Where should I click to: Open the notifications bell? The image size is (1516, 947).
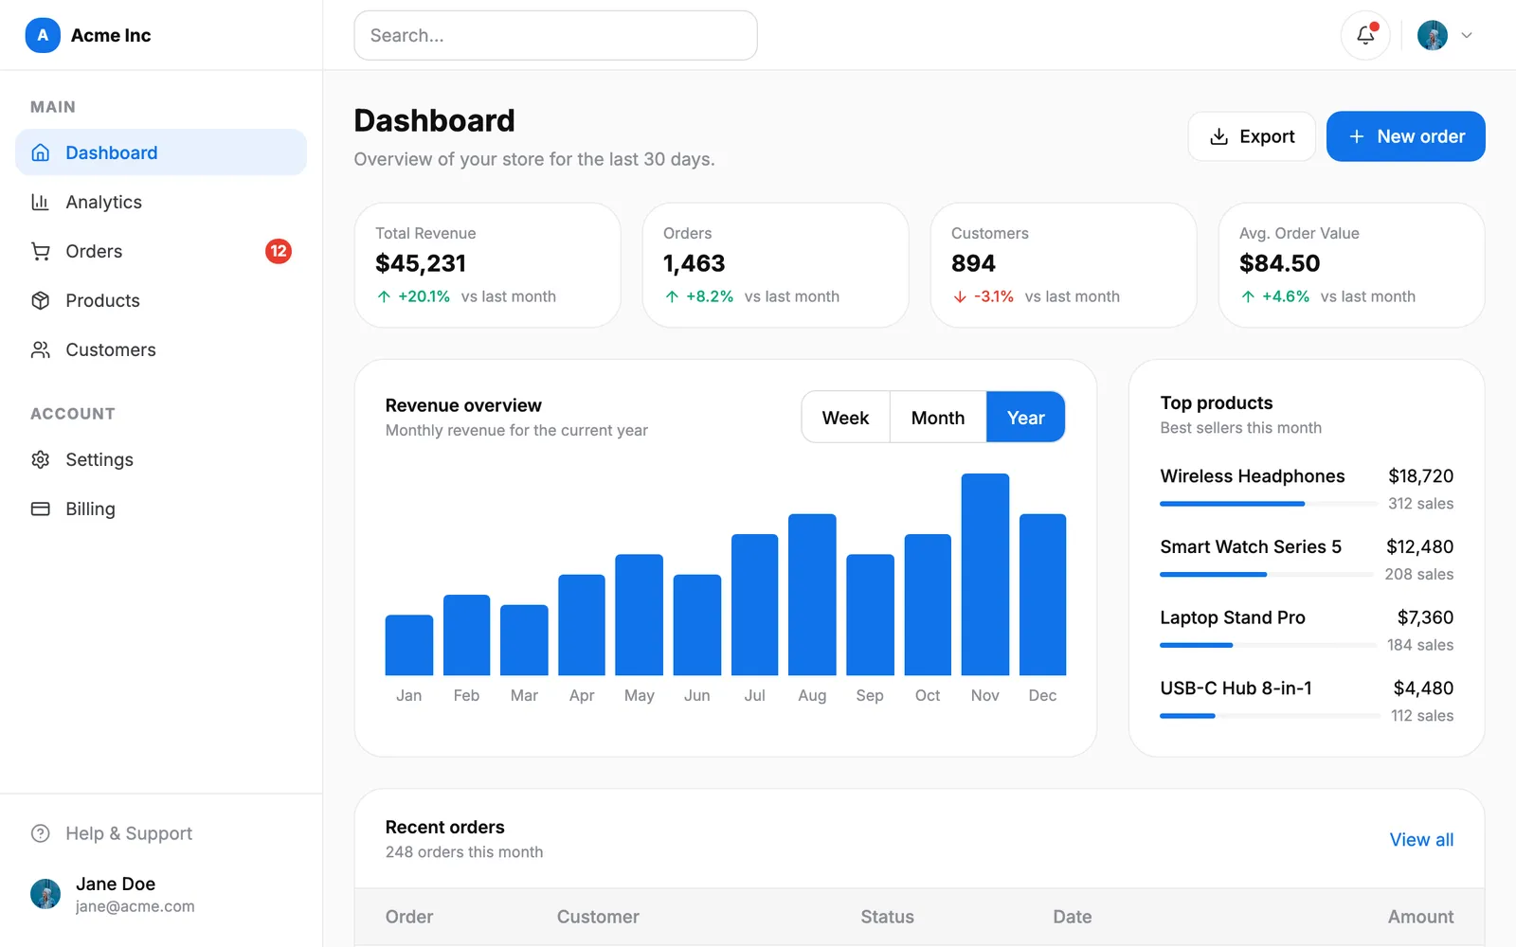(1365, 35)
